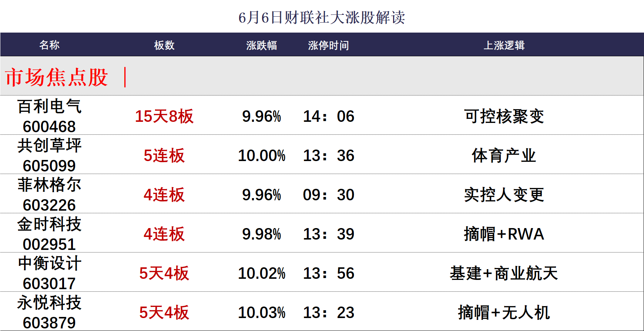
Task: Select stock code 603226
Action: click(49, 205)
